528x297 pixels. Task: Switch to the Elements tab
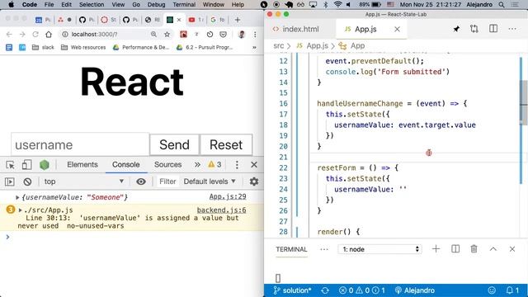pos(82,165)
